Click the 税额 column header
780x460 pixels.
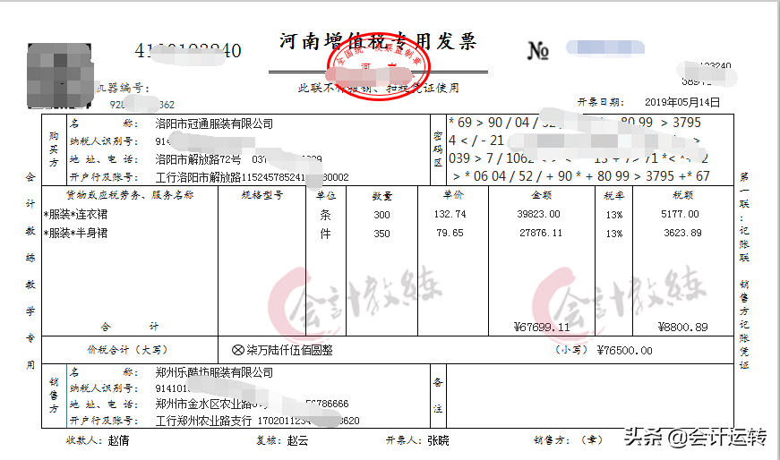point(682,195)
